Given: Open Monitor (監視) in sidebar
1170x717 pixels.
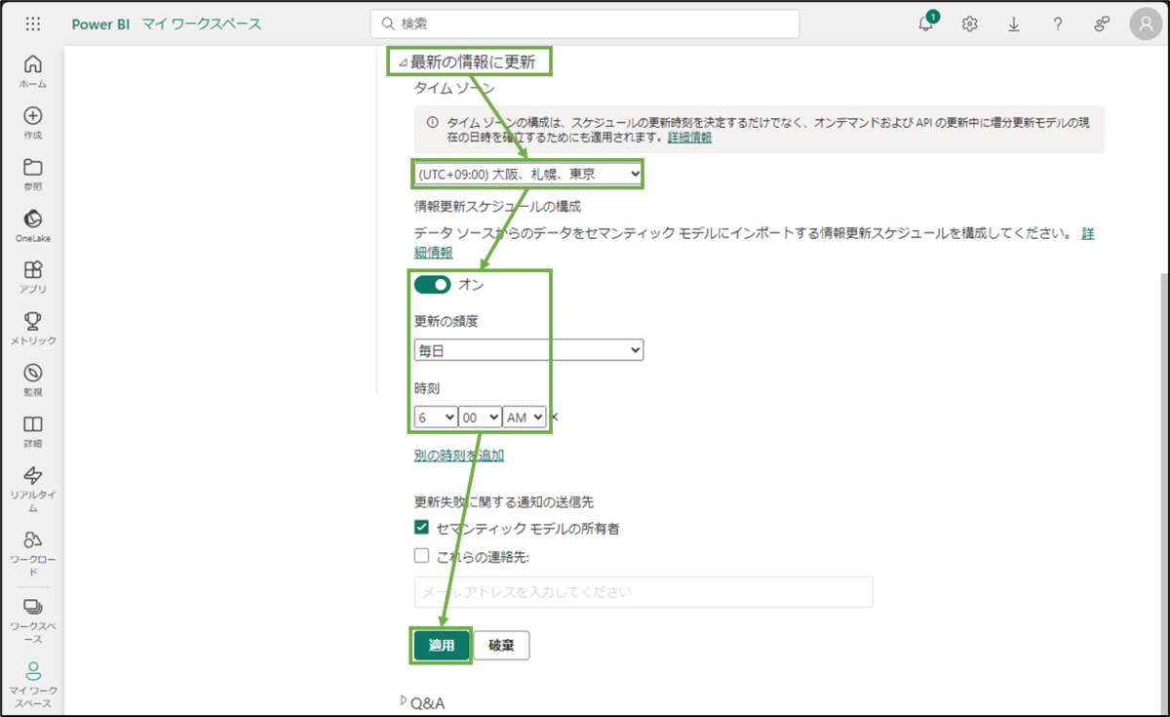Looking at the screenshot, I should pos(32,379).
